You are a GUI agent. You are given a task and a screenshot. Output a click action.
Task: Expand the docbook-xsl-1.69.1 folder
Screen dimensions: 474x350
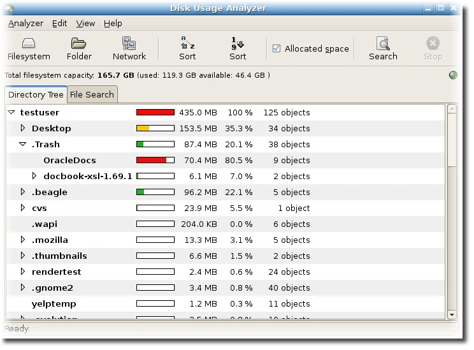(34, 176)
